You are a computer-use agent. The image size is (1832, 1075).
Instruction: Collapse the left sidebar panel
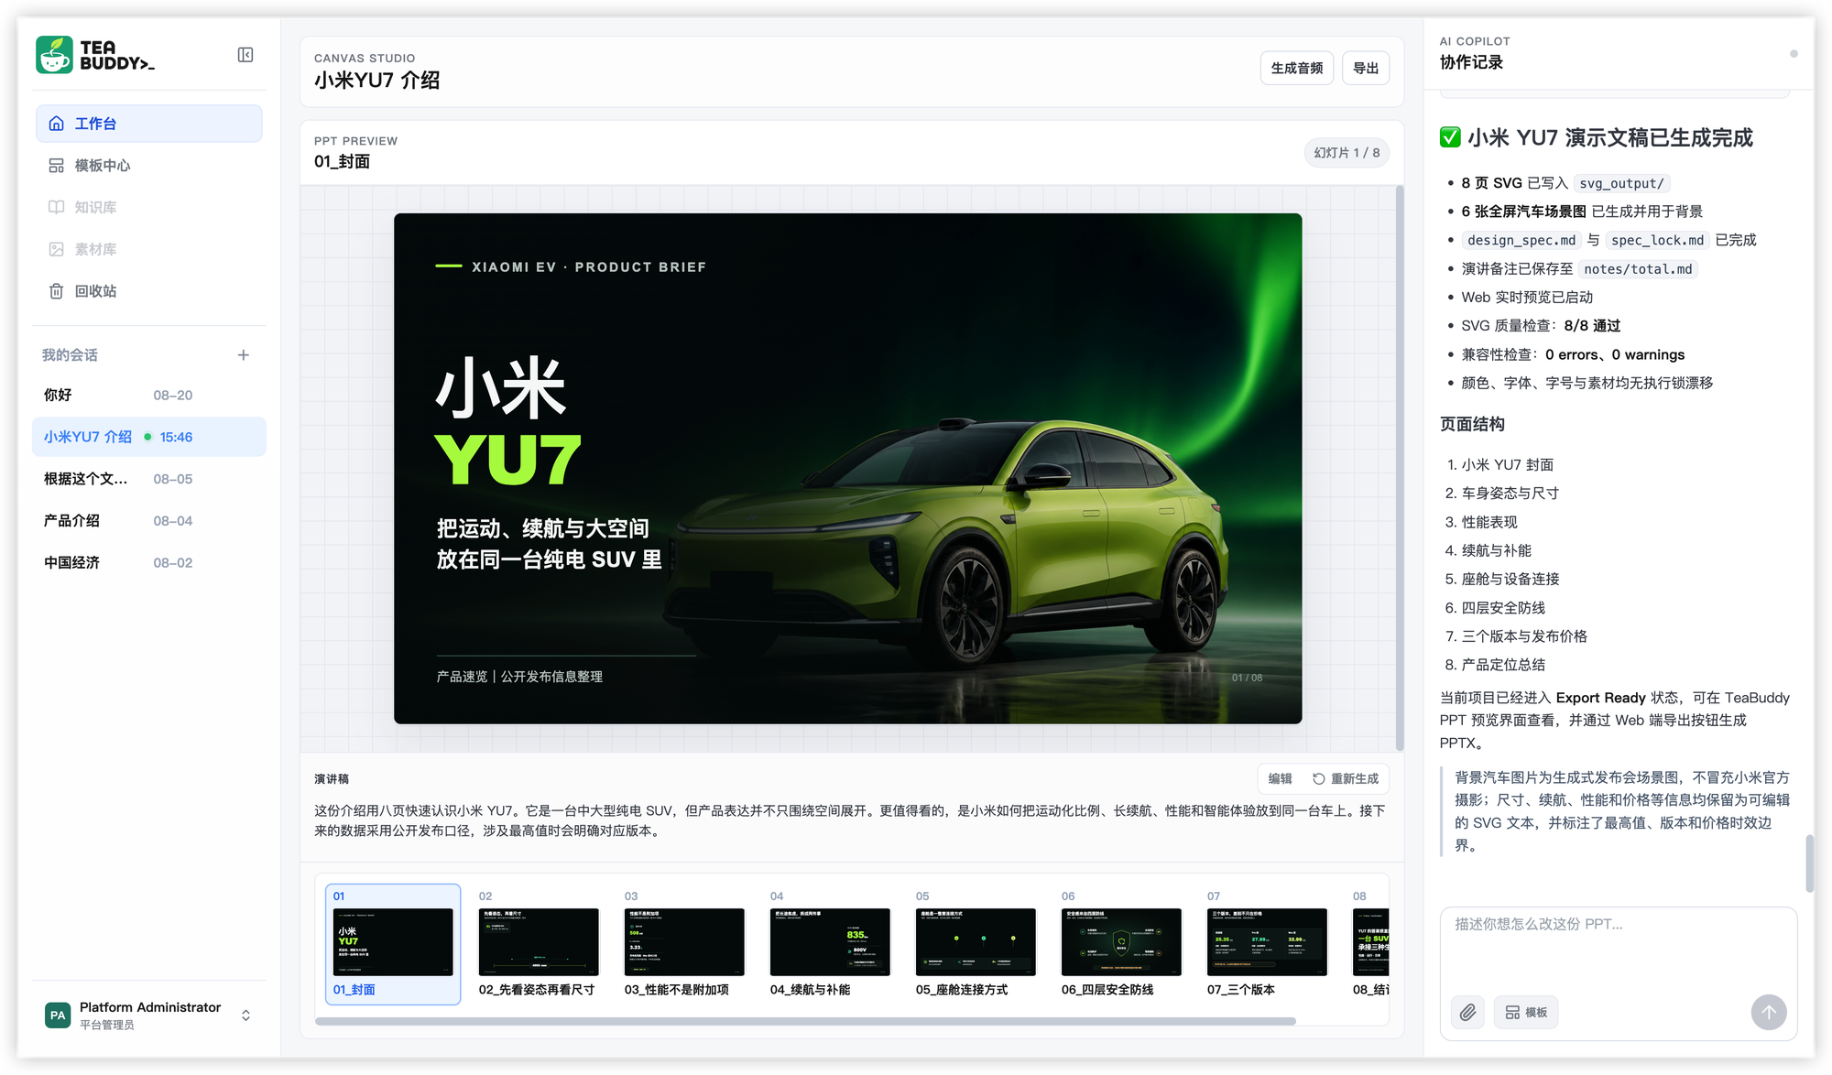pyautogui.click(x=245, y=55)
